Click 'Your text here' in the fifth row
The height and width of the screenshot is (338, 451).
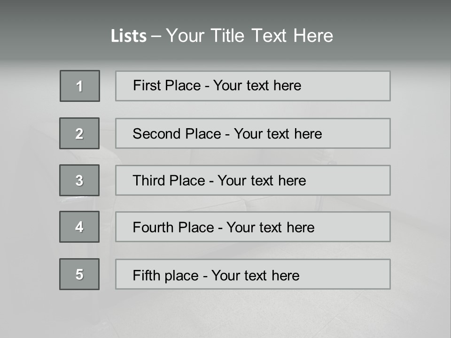pos(255,275)
